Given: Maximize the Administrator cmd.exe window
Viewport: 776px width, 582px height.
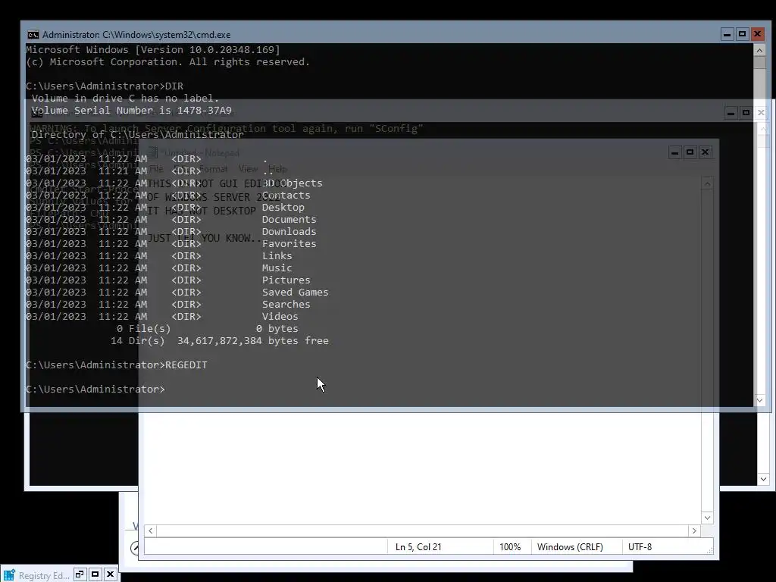Looking at the screenshot, I should click(742, 34).
